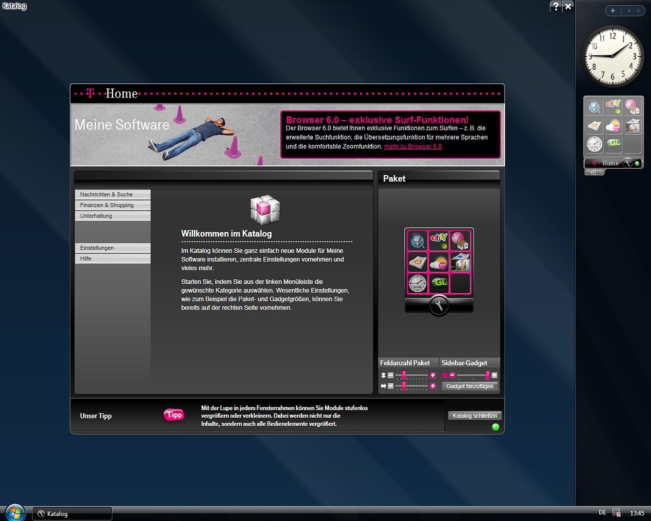The height and width of the screenshot is (521, 651).
Task: Decrease vertical field count with minus button
Action: (391, 375)
